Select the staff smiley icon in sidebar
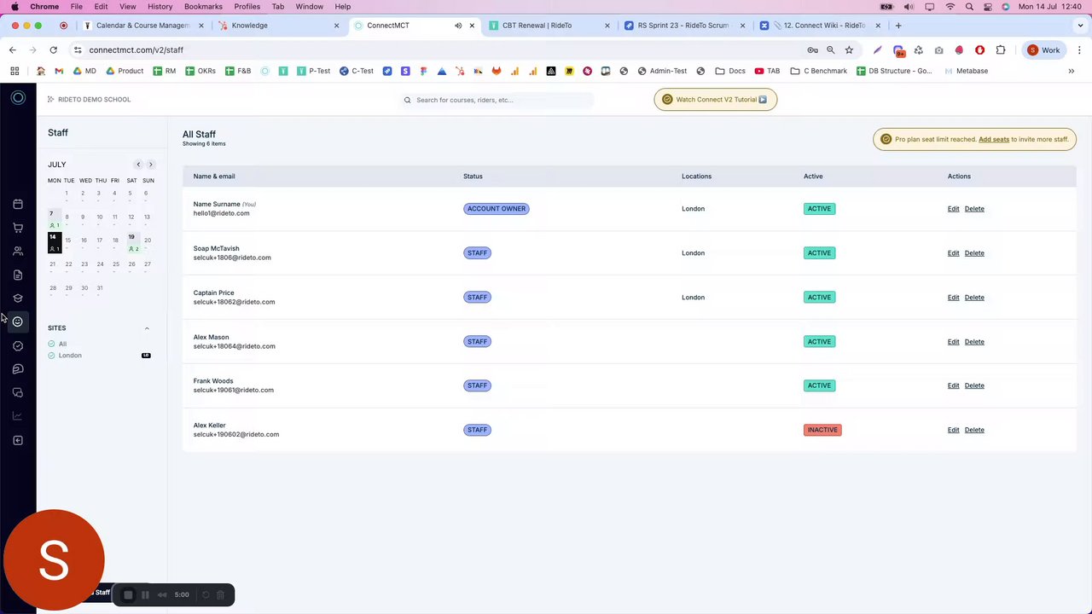This screenshot has height=614, width=1092. tap(18, 321)
